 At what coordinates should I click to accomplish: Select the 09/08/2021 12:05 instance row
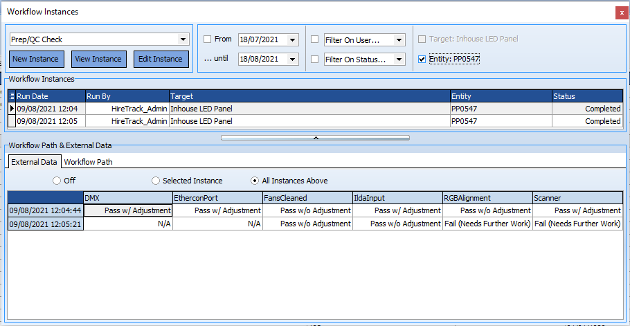tap(47, 121)
